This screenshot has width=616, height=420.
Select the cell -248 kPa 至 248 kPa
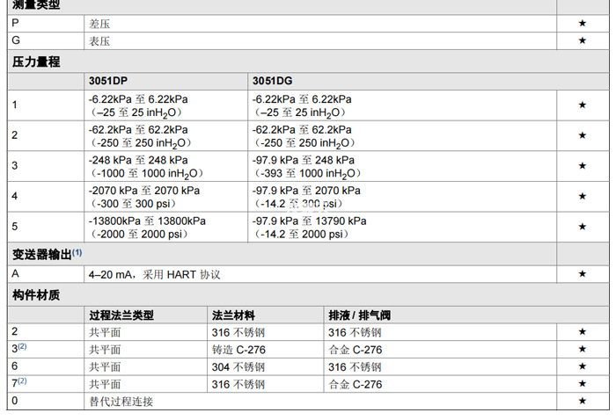click(x=165, y=166)
